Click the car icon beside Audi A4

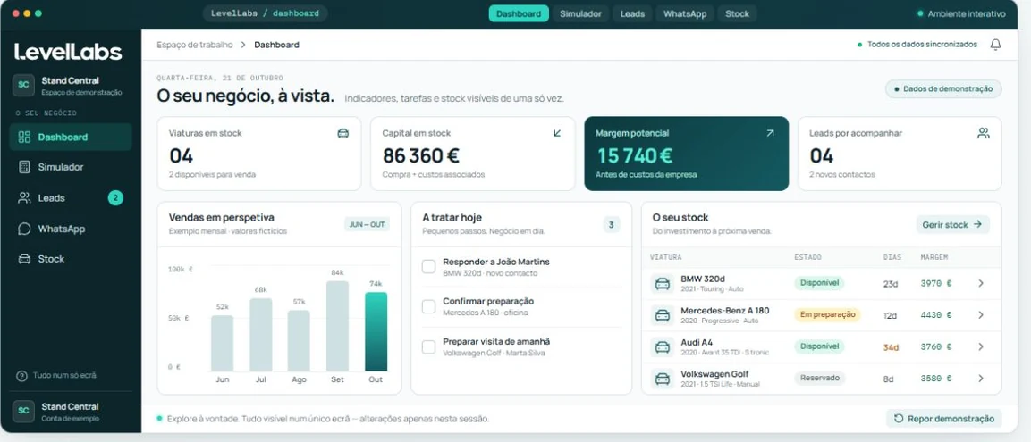tap(663, 346)
